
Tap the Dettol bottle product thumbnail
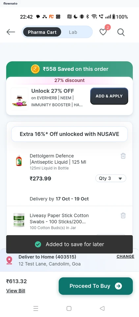pos(19,160)
